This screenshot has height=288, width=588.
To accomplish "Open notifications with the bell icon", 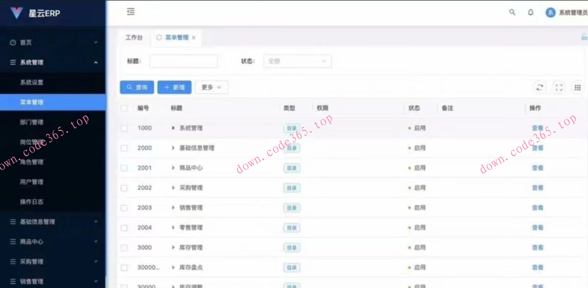I will pos(531,13).
